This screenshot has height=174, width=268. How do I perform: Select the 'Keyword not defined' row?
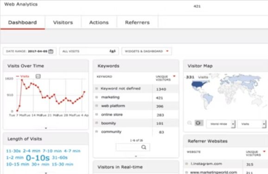coord(136,89)
